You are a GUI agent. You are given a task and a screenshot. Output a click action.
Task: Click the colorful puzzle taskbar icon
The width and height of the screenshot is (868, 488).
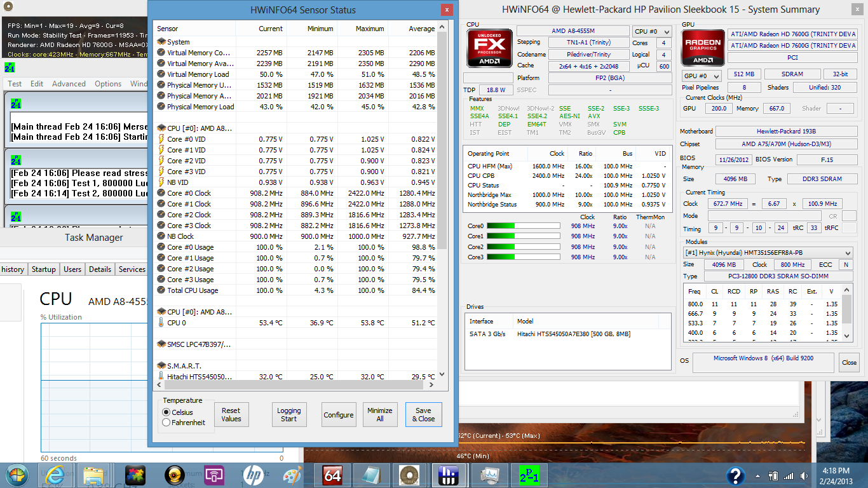[x=134, y=475]
